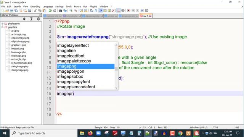Open Find with the binoculars icon
The image size is (244, 137).
pos(60,11)
